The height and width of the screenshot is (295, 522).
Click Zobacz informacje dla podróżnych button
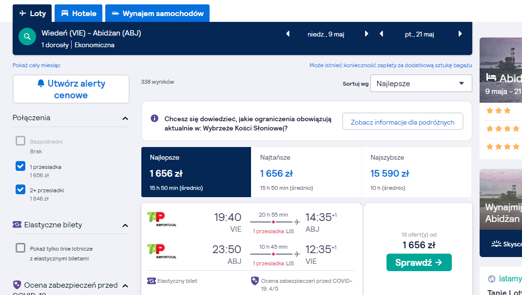[x=403, y=122]
